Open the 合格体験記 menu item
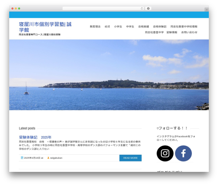 coord(160,27)
